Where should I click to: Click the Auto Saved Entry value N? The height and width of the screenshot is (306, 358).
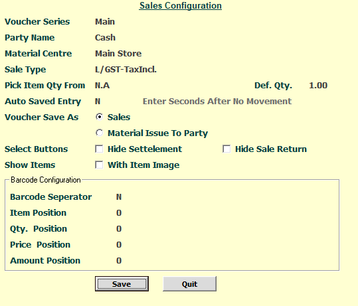click(x=98, y=102)
